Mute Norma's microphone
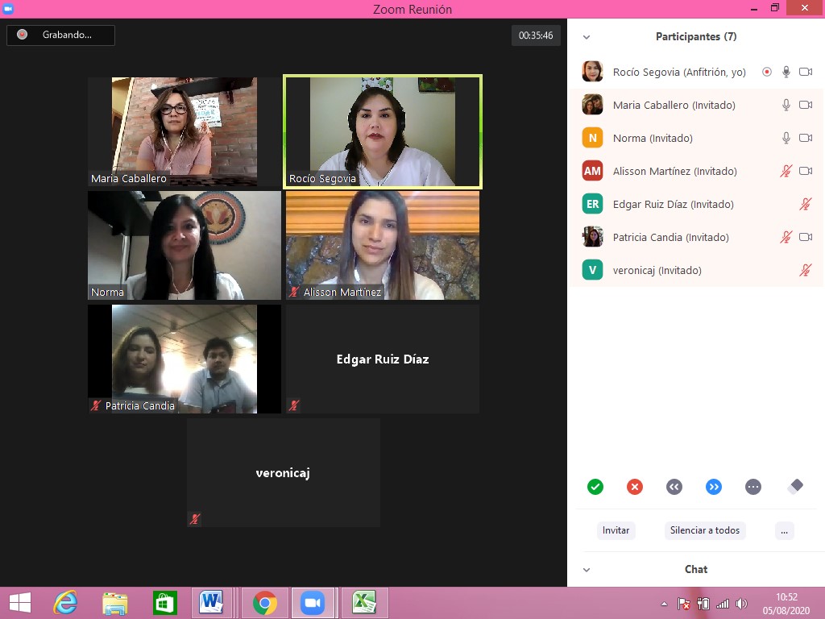Viewport: 825px width, 619px height. (x=786, y=138)
